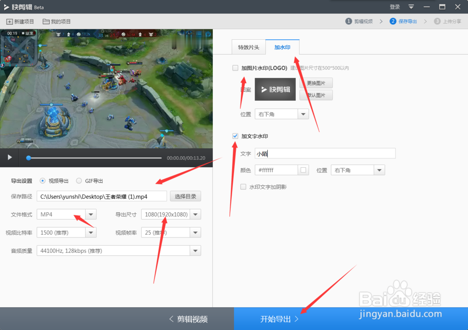Click the 保存路径 path input field
The width and height of the screenshot is (468, 330).
(102, 196)
